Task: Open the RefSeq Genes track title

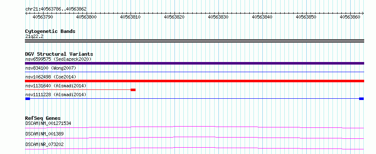Action: click(43, 118)
